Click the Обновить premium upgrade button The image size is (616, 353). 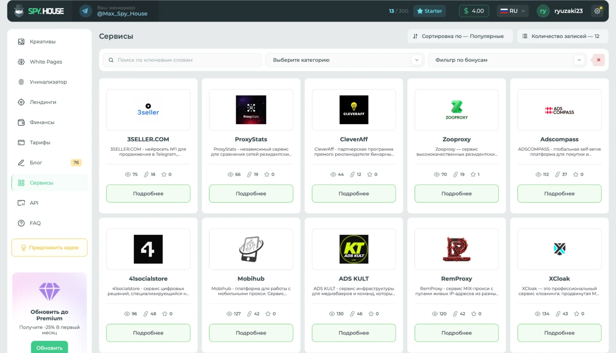49,348
